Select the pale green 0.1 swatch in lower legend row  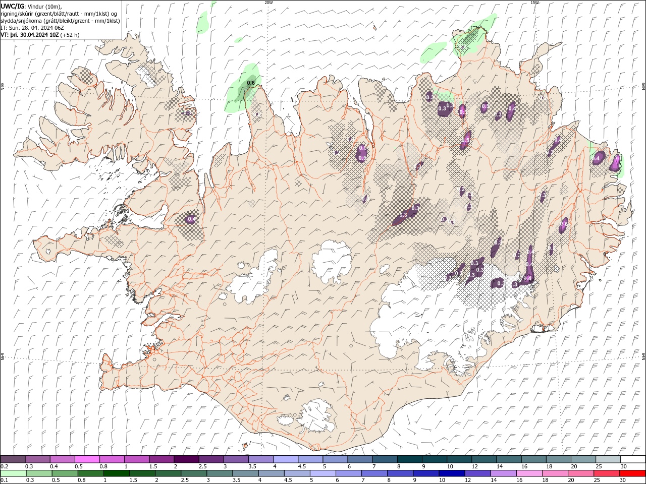(x=14, y=473)
